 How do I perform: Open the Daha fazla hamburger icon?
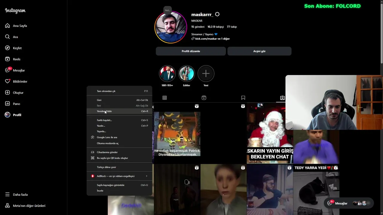[x=7, y=194]
